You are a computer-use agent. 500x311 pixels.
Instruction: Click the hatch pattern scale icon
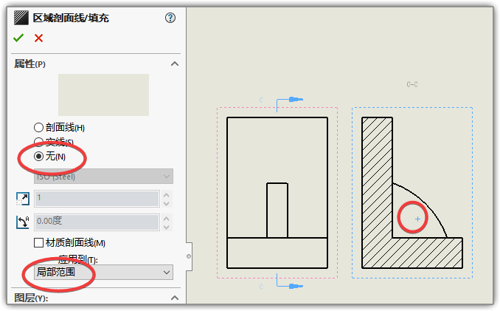(x=21, y=198)
